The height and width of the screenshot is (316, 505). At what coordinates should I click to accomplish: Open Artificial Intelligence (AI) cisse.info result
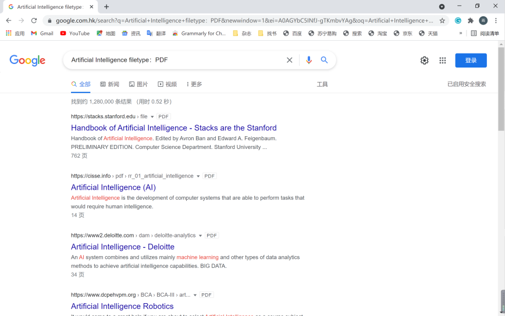point(113,187)
